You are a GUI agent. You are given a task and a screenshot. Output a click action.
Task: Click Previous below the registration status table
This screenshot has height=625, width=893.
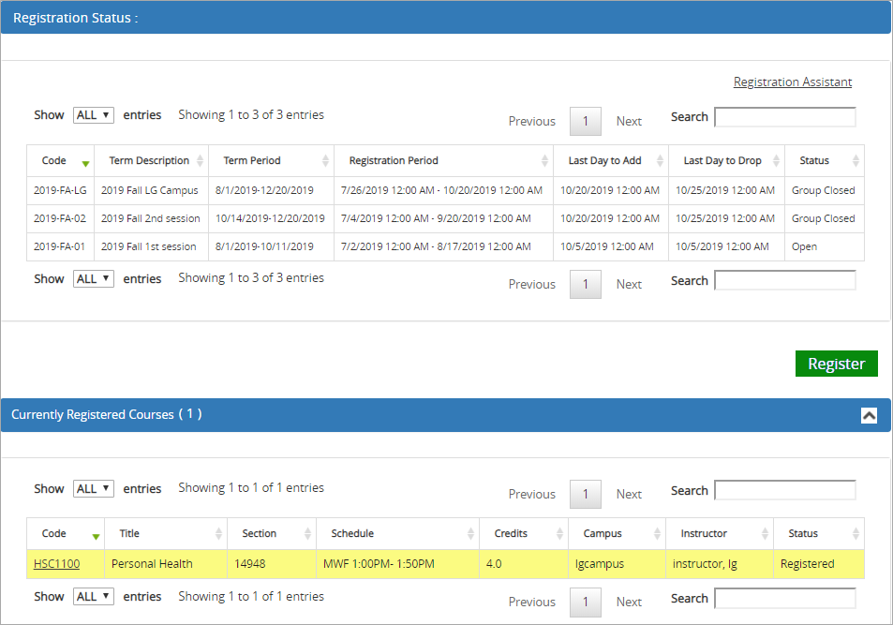click(531, 284)
